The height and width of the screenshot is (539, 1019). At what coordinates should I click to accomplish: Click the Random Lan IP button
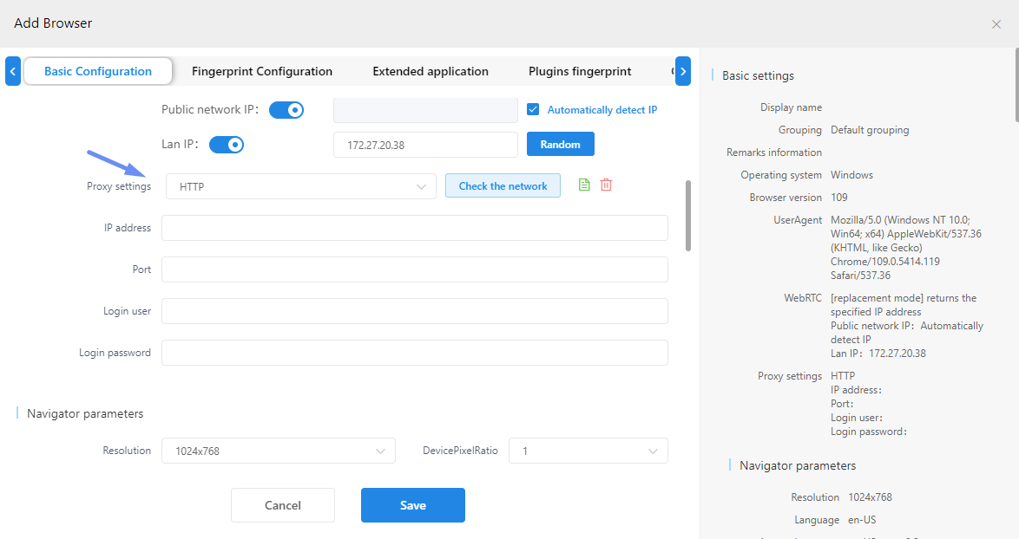pyautogui.click(x=560, y=144)
